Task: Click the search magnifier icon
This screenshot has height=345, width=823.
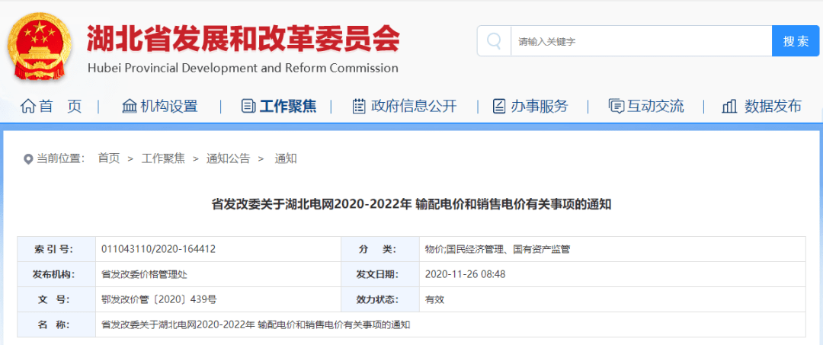Action: (495, 41)
